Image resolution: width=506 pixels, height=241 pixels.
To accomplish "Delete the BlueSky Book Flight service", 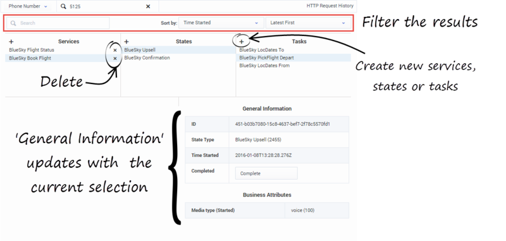I will [115, 58].
